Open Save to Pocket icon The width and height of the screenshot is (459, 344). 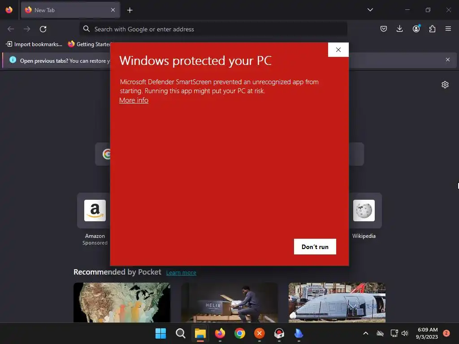(384, 29)
